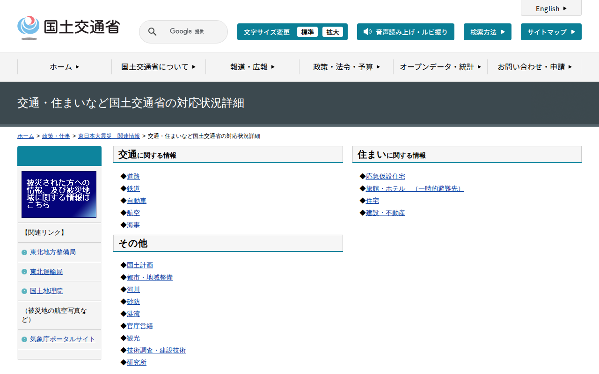Click bullet icon beside 東北運輸局
Screen dimensions: 599x374
24,272
